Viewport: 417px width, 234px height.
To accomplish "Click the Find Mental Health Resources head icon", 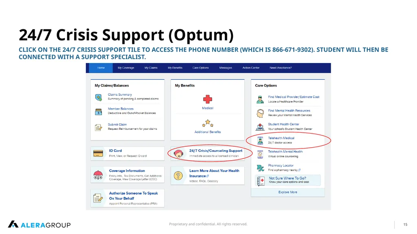I will click(260, 113).
